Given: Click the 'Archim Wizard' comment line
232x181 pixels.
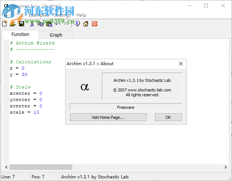Looking at the screenshot, I should pos(32,43).
